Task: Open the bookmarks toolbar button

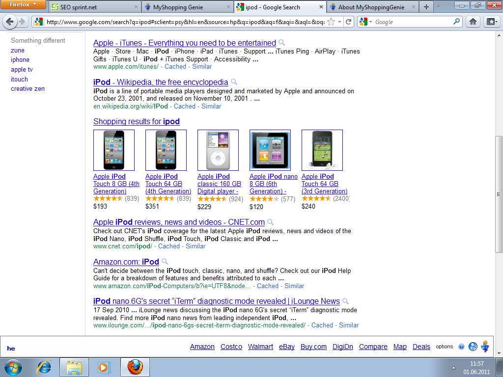Action: pyautogui.click(x=491, y=22)
